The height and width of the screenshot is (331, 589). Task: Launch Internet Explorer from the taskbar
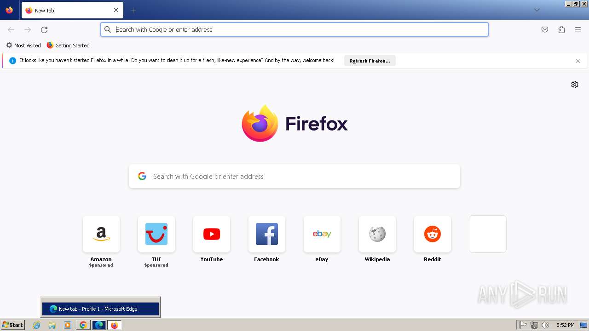click(x=37, y=325)
